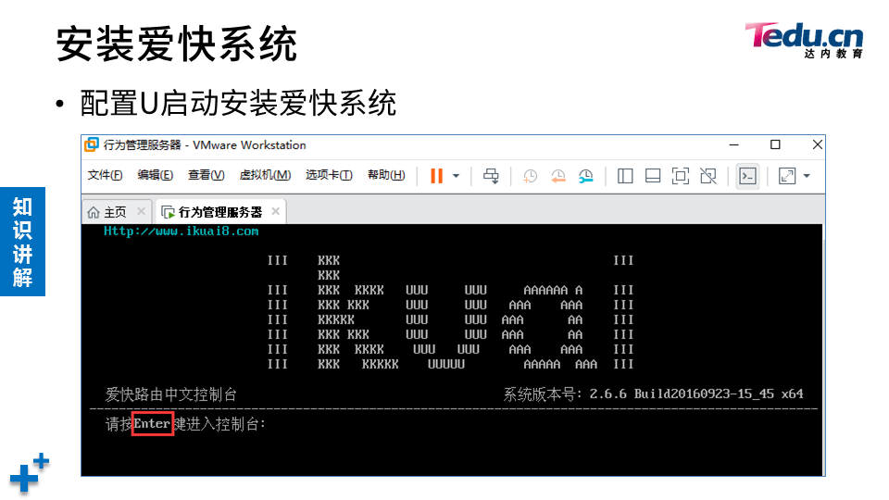889x500 pixels.
Task: Minimize the VMware Workstation window
Action: coord(733,145)
